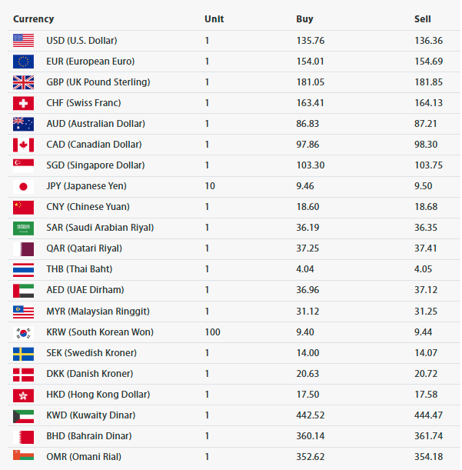Image resolution: width=462 pixels, height=470 pixels.
Task: Select USD buy rate 135.76
Action: tap(311, 41)
